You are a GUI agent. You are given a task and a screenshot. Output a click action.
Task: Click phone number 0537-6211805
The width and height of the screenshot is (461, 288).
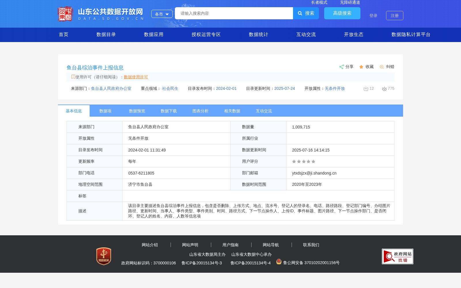141,173
